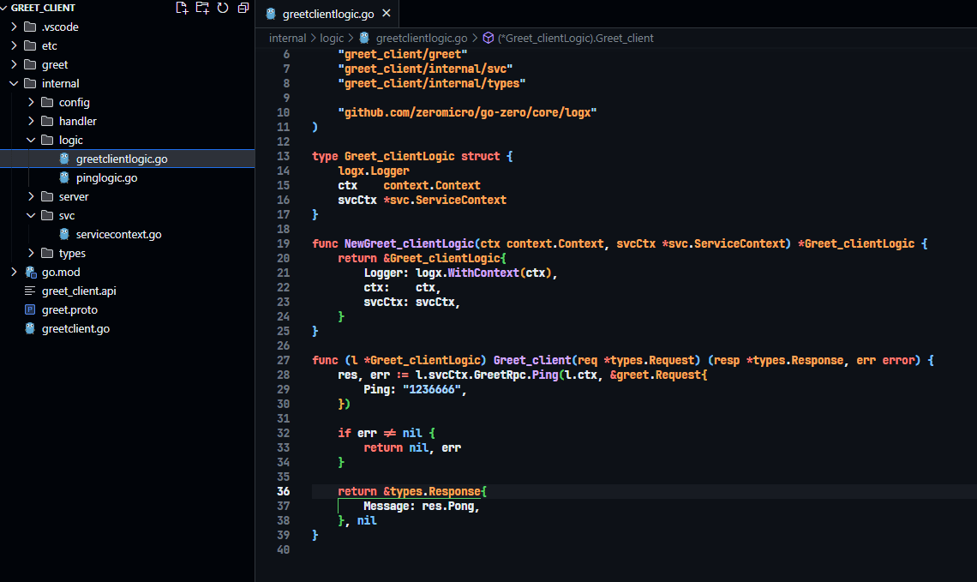Collapse the logic folder
The height and width of the screenshot is (582, 977).
(x=31, y=140)
